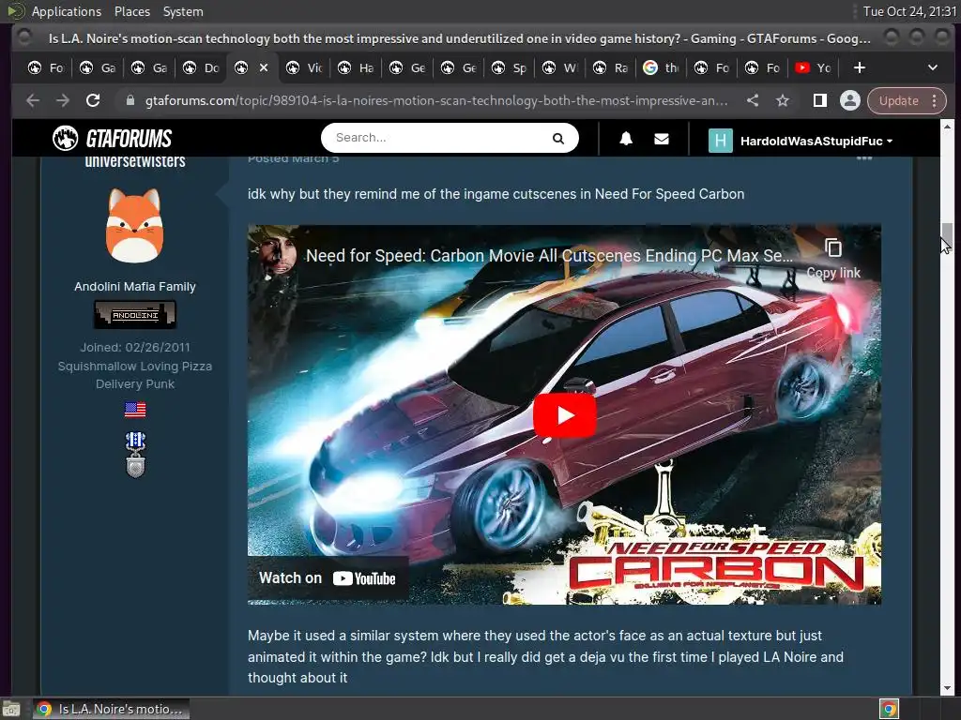961x720 pixels.
Task: Click the browser back arrow
Action: [x=33, y=100]
